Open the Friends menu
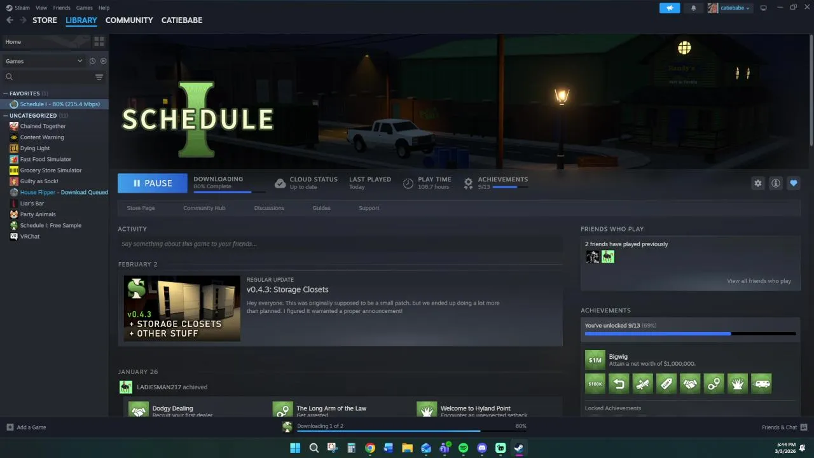This screenshot has width=814, height=458. [62, 8]
